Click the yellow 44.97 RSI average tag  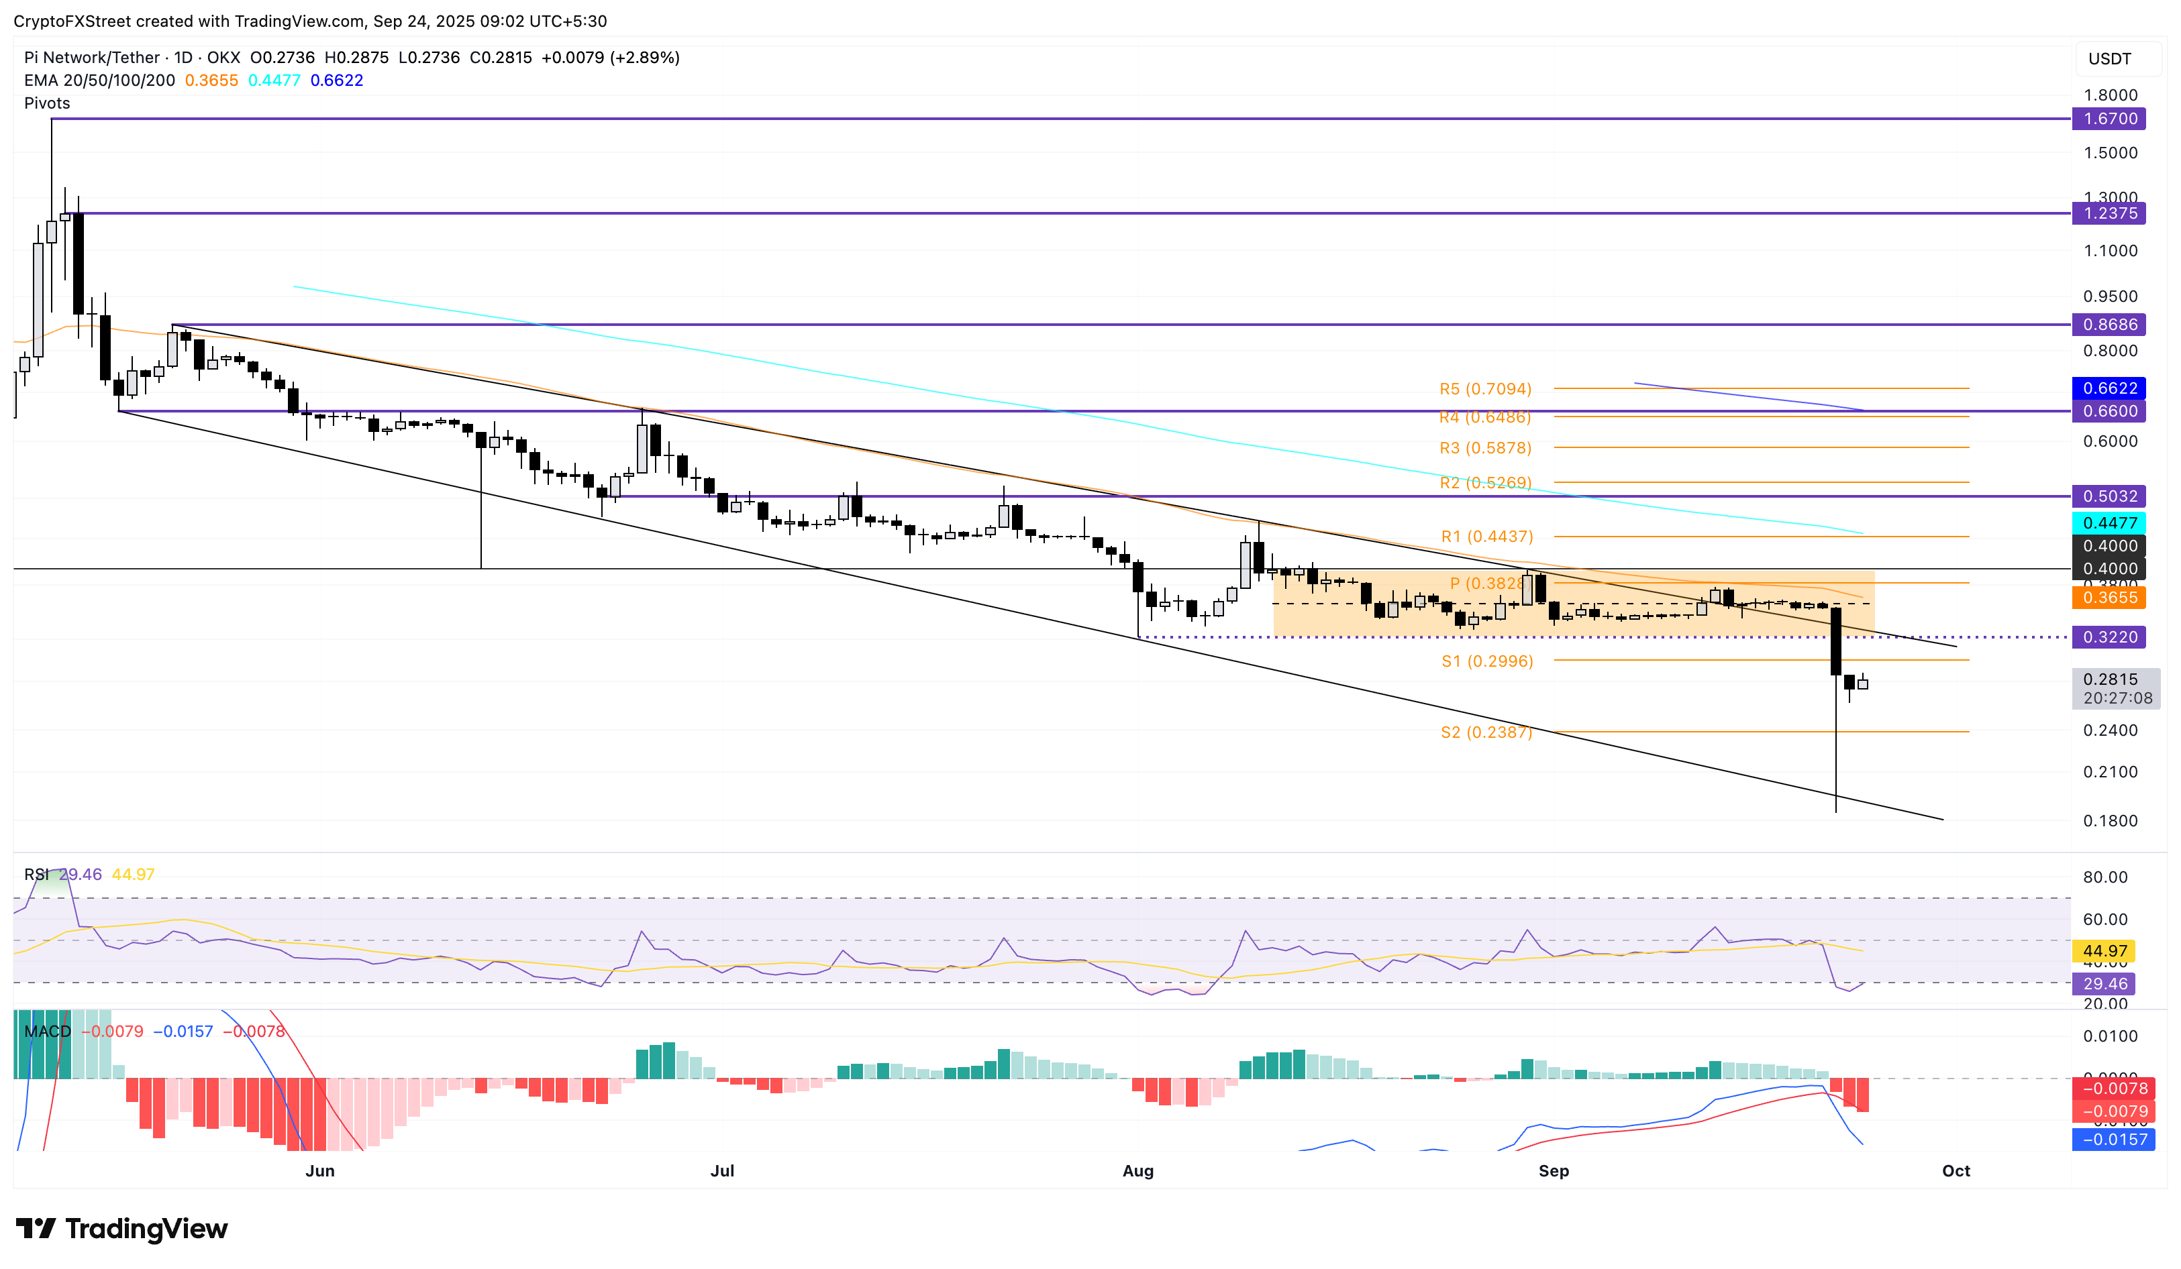(x=2104, y=952)
